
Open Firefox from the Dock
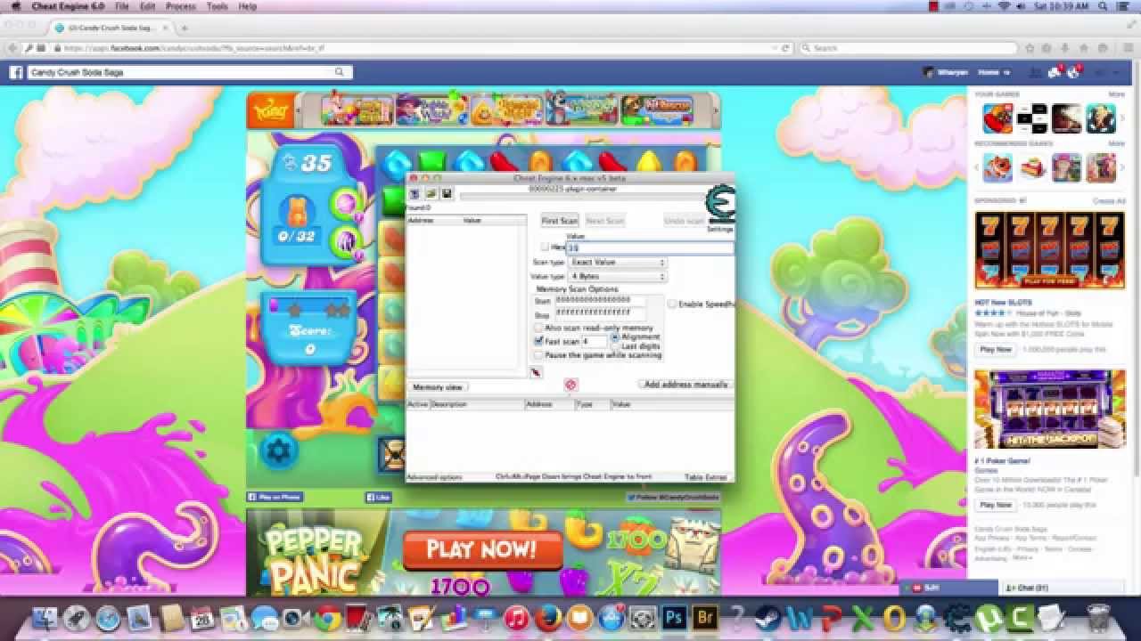[548, 617]
